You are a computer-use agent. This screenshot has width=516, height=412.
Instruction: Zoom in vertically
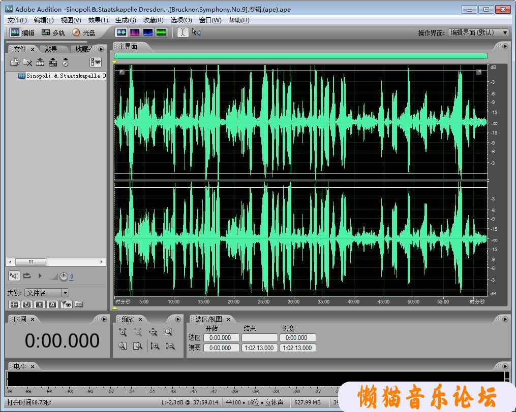click(x=155, y=346)
